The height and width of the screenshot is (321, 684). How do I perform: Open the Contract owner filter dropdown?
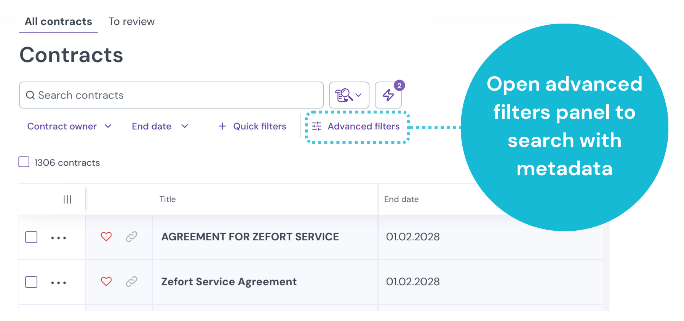click(69, 126)
